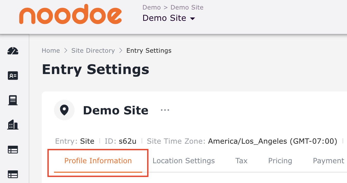347x183 pixels.
Task: Click the Entry Settings breadcrumb item
Action: coord(149,51)
